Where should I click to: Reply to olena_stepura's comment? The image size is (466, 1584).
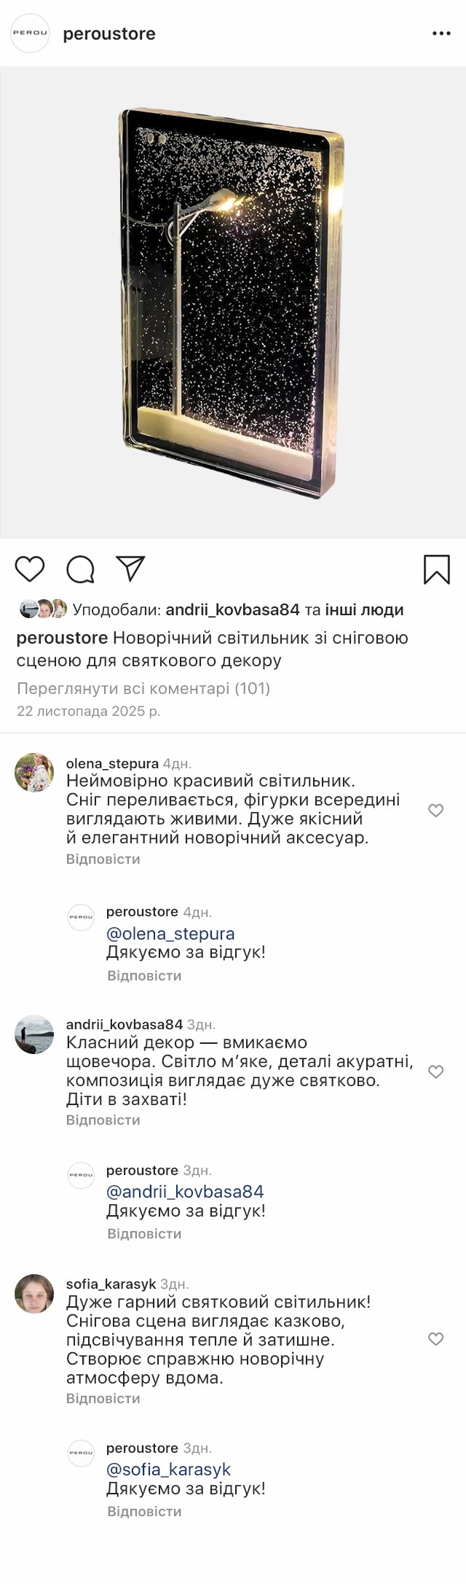click(103, 859)
